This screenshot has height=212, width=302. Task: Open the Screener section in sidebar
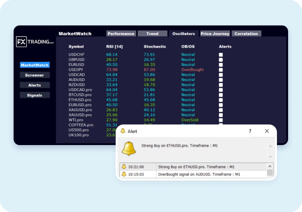pos(35,75)
